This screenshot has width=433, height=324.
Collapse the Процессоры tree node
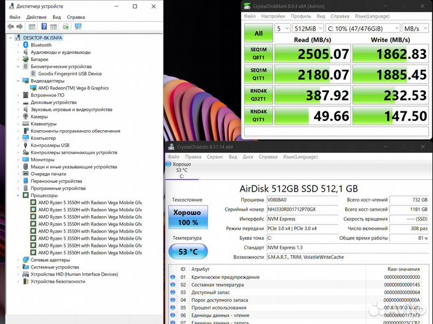tap(17, 195)
